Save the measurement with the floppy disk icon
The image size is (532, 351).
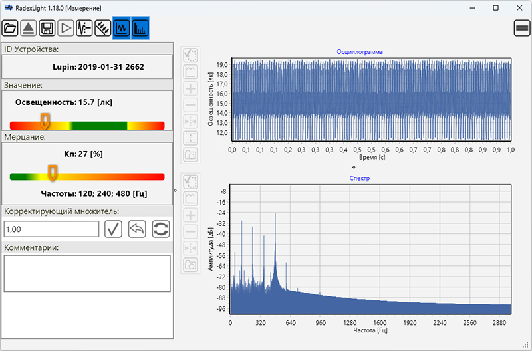(47, 28)
